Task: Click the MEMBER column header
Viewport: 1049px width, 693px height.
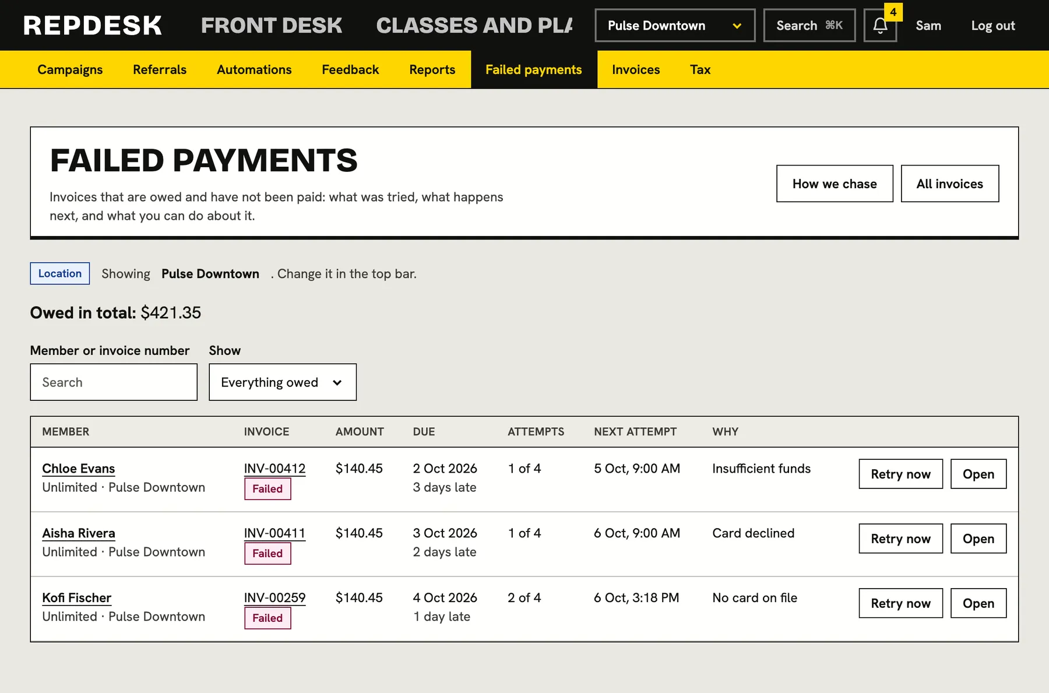Action: point(66,432)
